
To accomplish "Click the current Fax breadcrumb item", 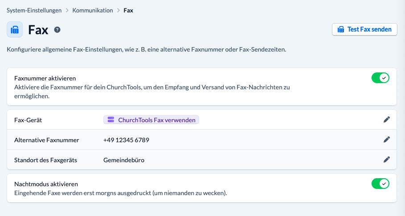I will (x=128, y=10).
